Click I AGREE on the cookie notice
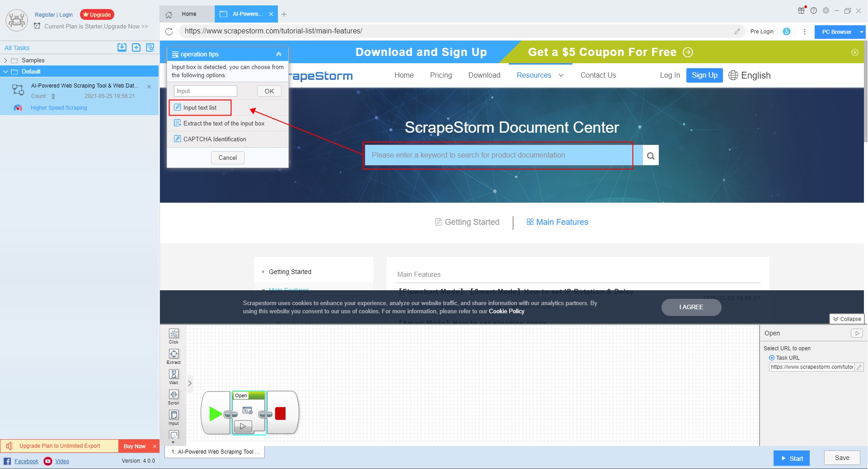The height and width of the screenshot is (469, 868). coord(691,307)
